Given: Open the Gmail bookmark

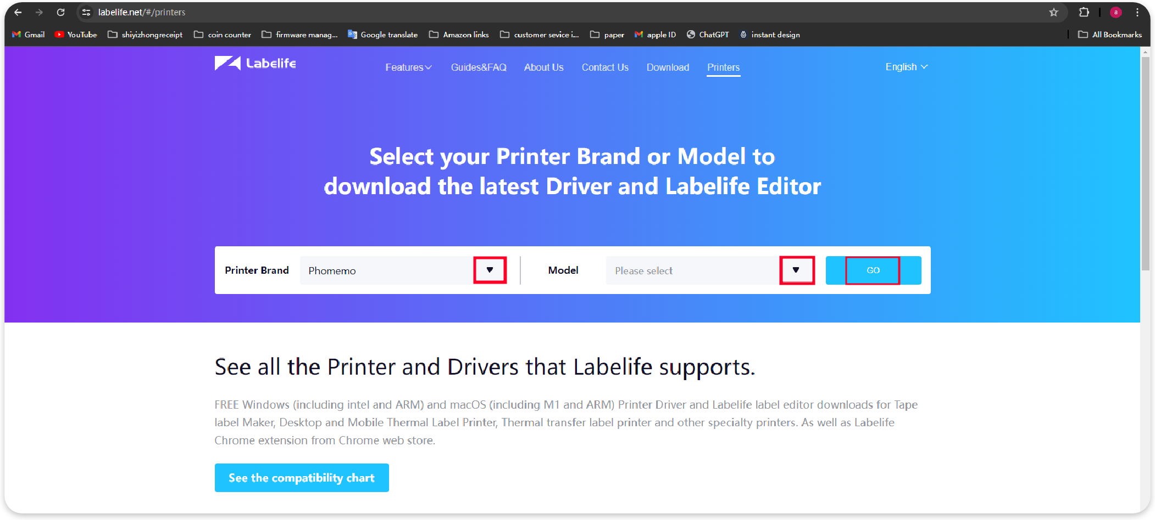Looking at the screenshot, I should (x=29, y=35).
